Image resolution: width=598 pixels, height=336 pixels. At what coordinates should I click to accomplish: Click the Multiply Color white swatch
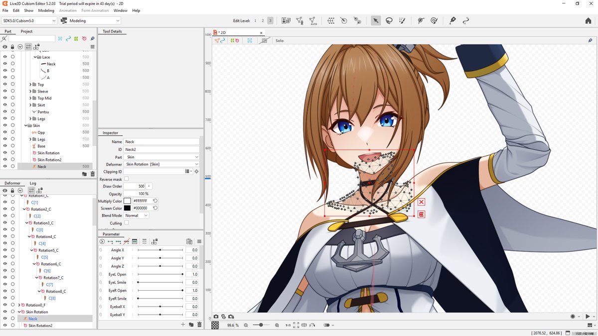(127, 201)
